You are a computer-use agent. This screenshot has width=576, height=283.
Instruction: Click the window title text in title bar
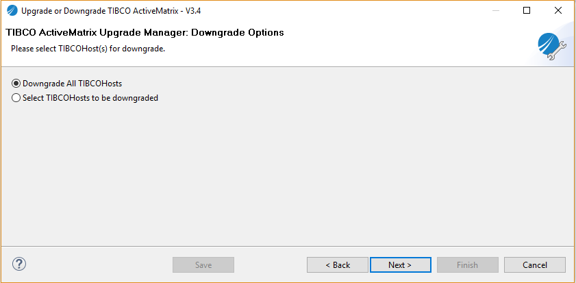pos(111,11)
